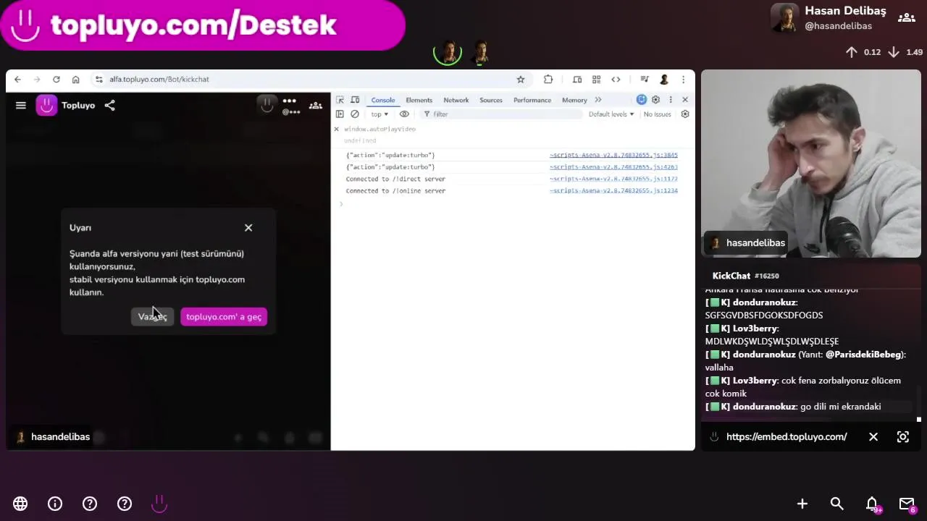The image size is (927, 521).
Task: Click the embed.topluyo.com URL label
Action: (x=787, y=437)
